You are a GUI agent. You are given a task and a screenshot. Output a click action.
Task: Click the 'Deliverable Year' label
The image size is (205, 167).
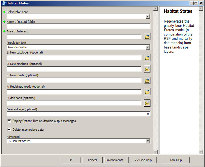pyautogui.click(x=17, y=12)
